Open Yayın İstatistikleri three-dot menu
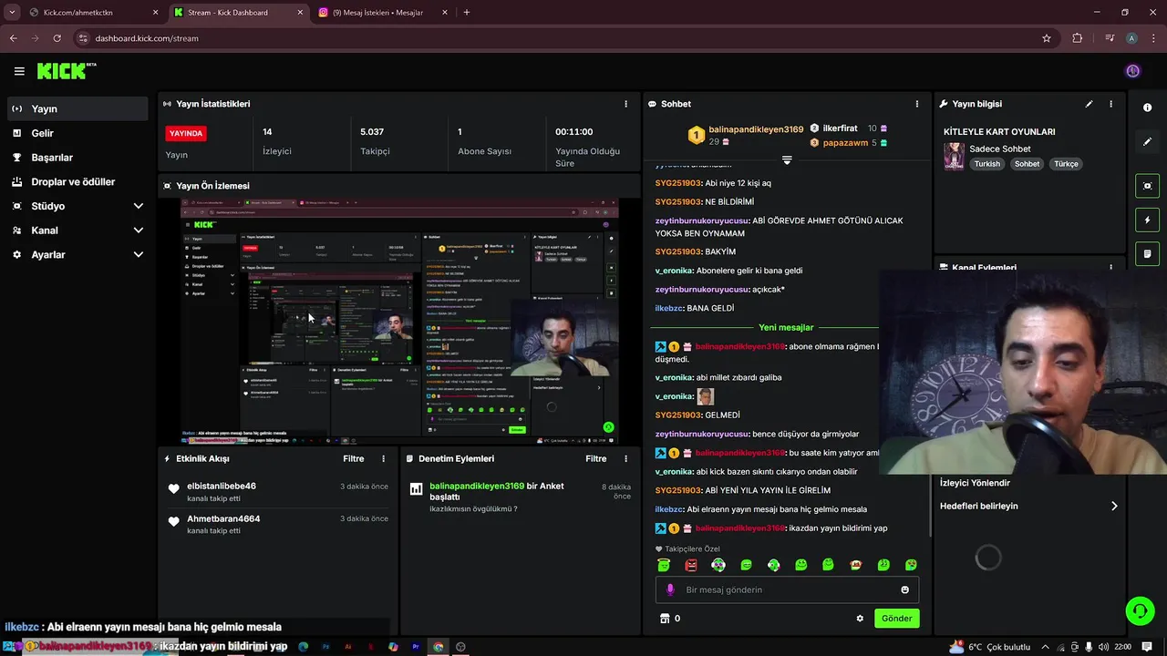The width and height of the screenshot is (1167, 656). [625, 104]
